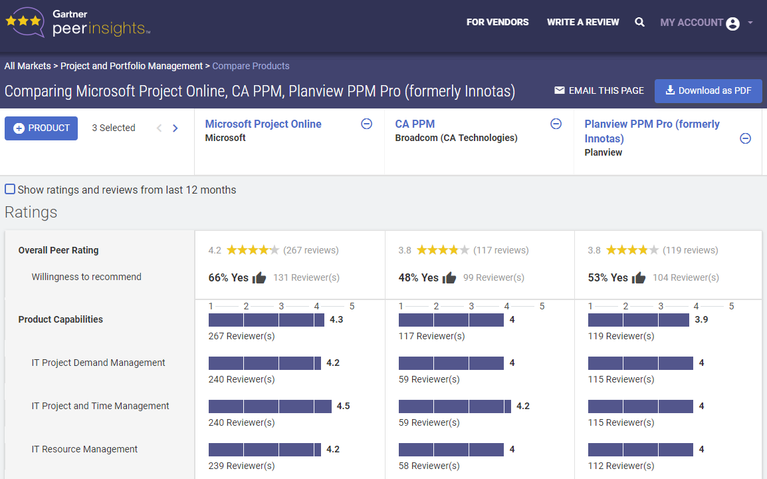Remove CA PPM from comparison
767x479 pixels.
point(556,124)
